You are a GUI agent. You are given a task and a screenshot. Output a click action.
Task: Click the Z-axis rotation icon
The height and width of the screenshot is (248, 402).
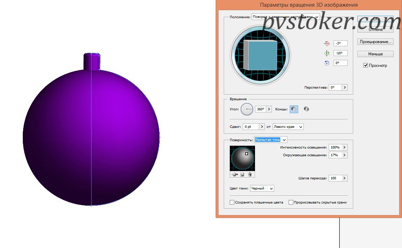[x=327, y=63]
